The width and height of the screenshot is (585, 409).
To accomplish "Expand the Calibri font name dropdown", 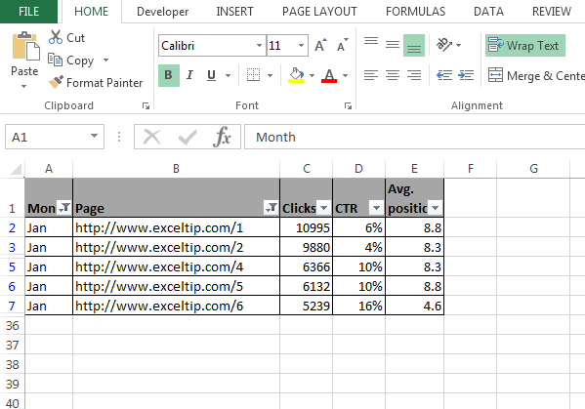I will 259,46.
